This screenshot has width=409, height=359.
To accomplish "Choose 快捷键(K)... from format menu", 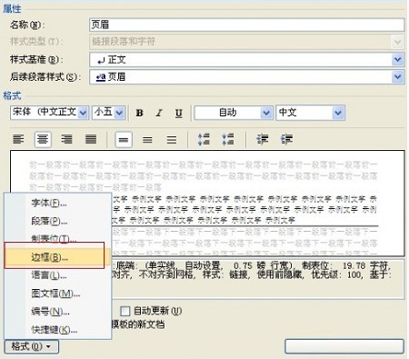I will coord(57,330).
